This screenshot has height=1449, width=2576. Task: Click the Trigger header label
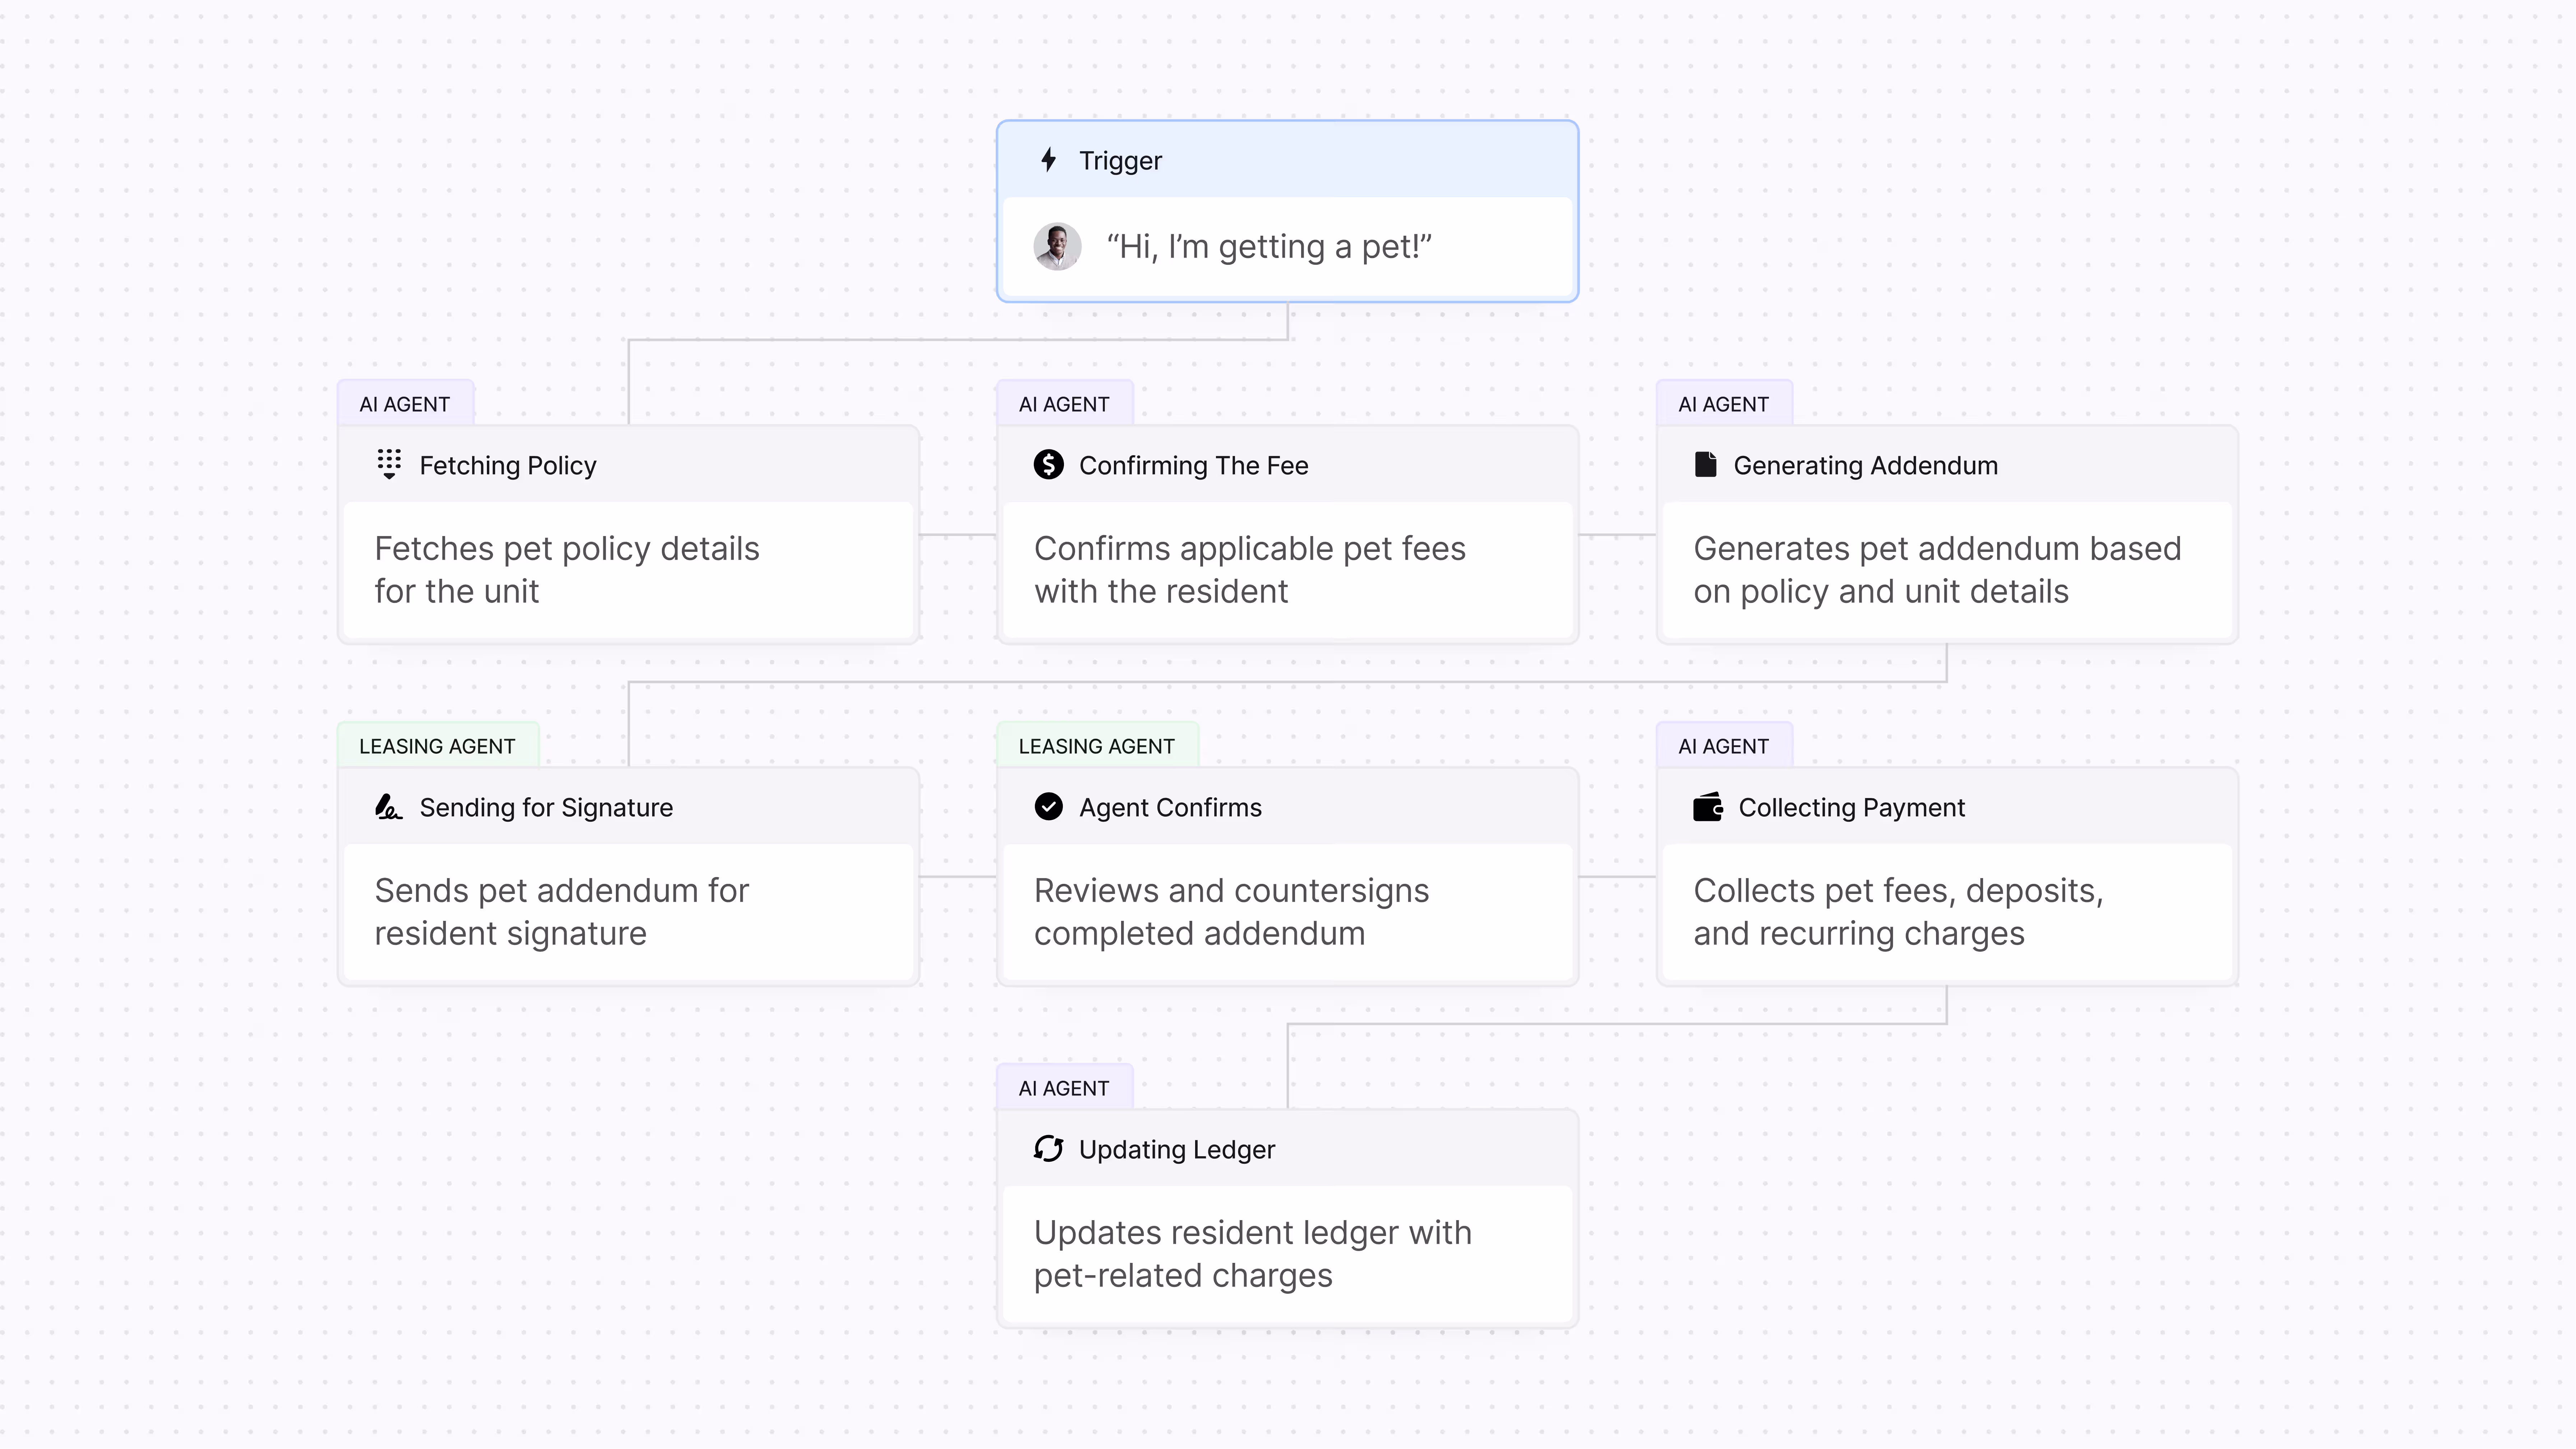click(1120, 161)
